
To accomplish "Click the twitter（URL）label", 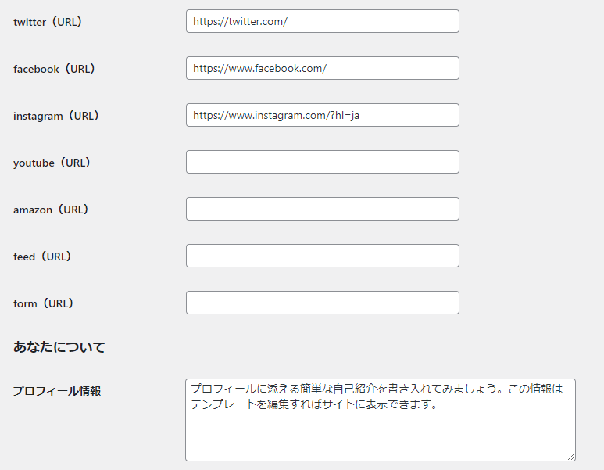I will point(48,22).
